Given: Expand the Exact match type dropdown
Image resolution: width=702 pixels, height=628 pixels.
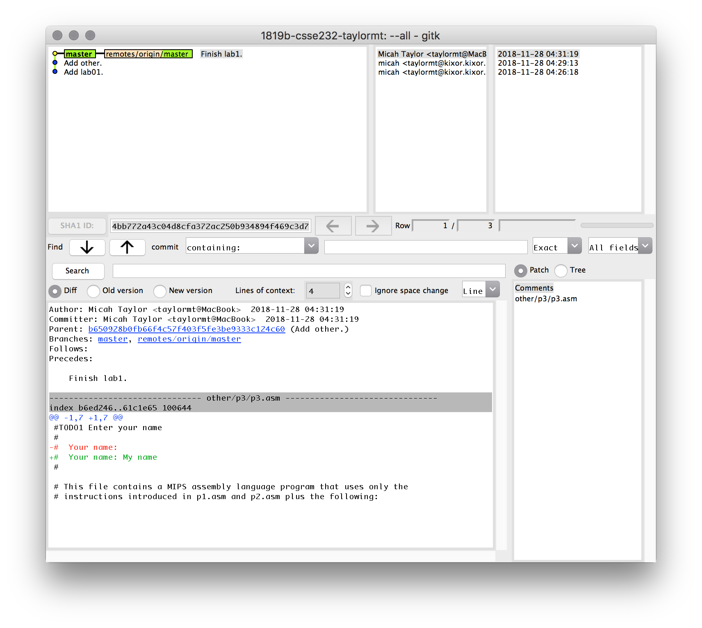Looking at the screenshot, I should tap(574, 246).
